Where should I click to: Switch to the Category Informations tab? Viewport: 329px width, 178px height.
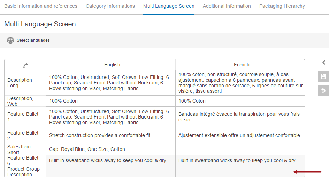[x=110, y=6]
